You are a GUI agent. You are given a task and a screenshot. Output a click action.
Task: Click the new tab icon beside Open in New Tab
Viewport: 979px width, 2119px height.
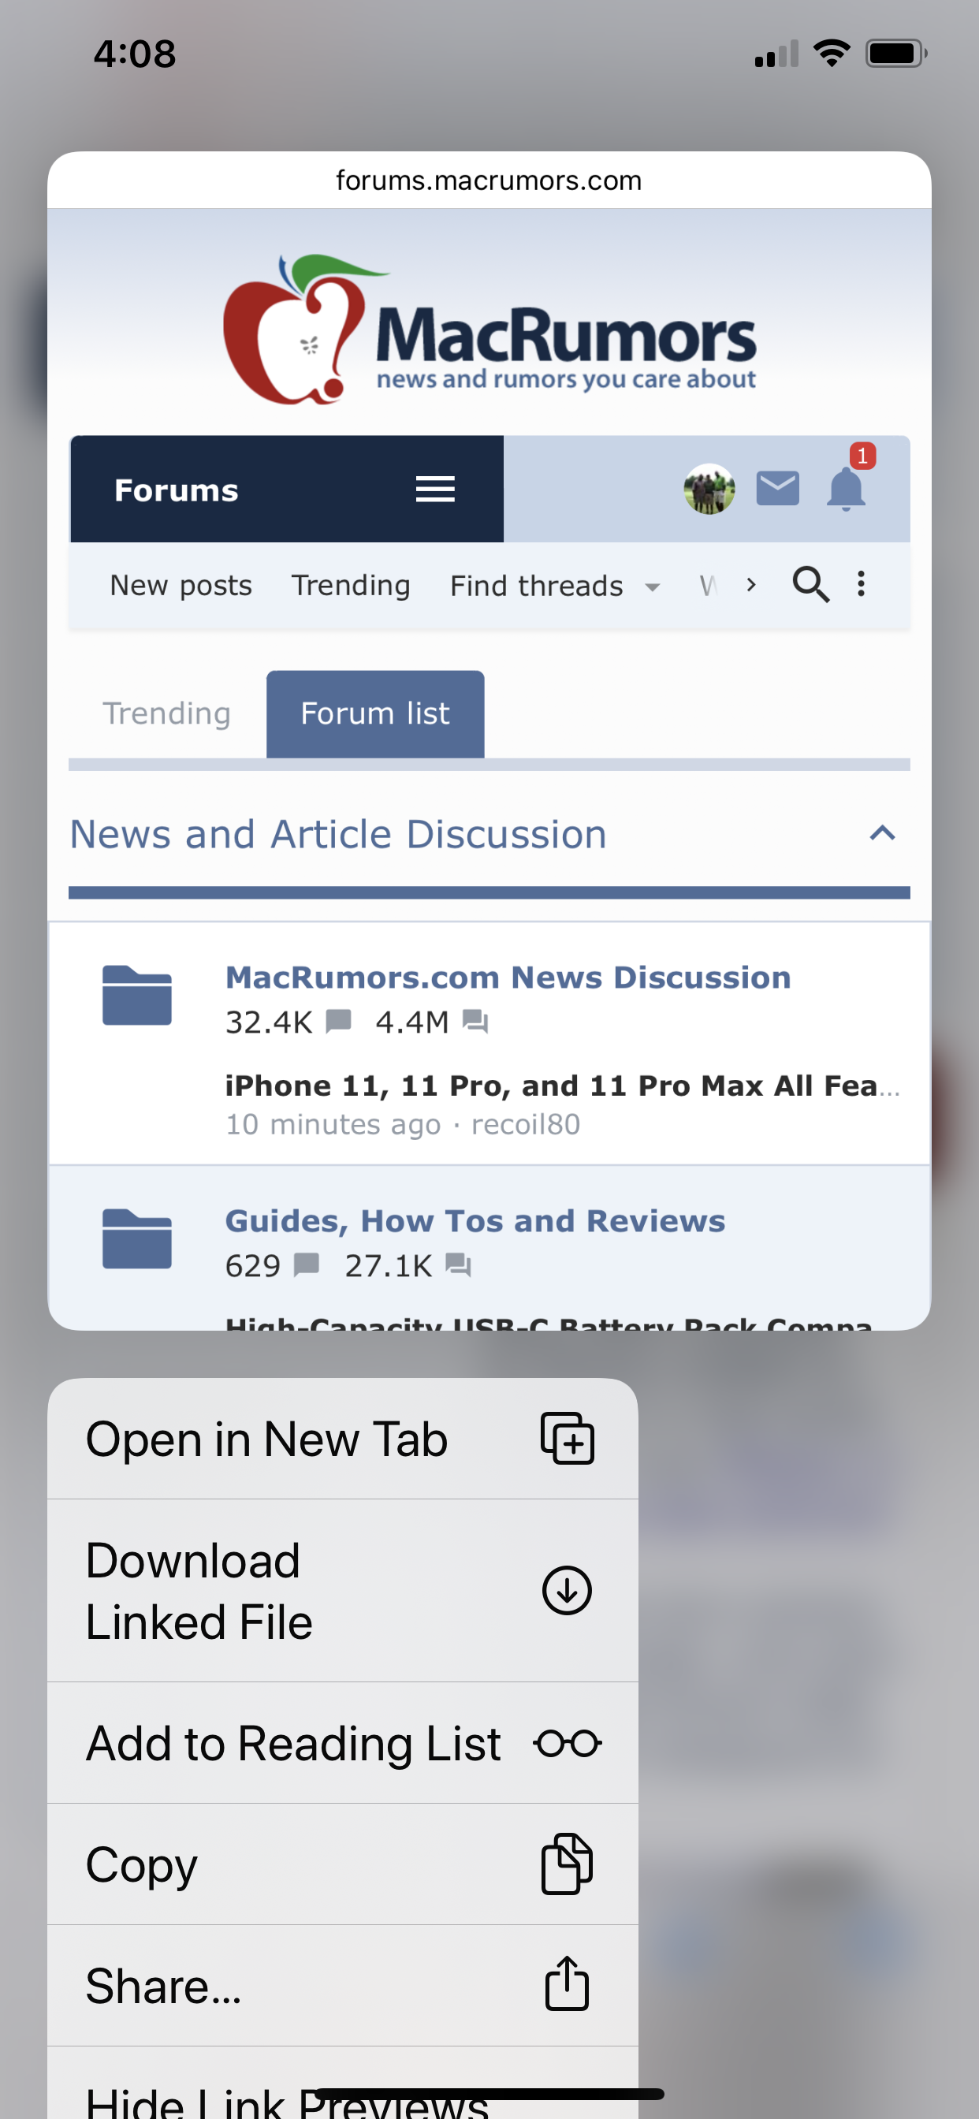pyautogui.click(x=567, y=1439)
